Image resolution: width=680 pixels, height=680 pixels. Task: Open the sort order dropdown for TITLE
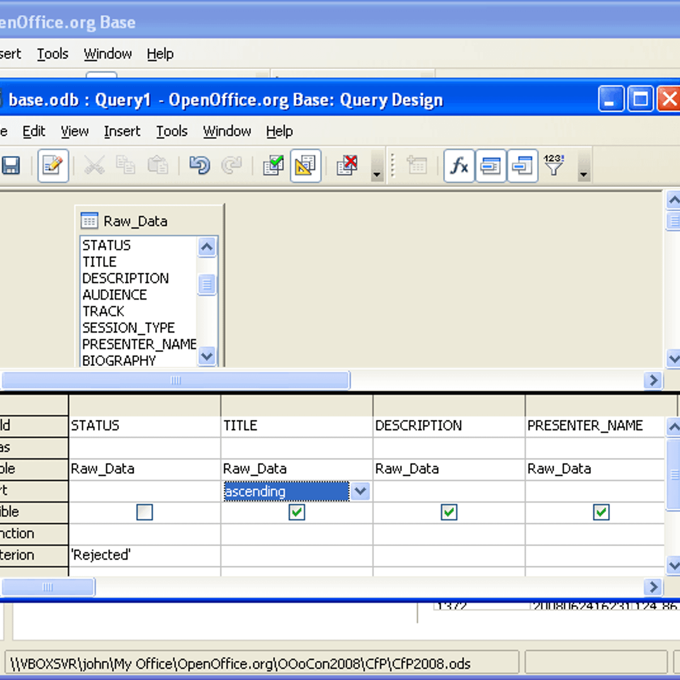pyautogui.click(x=360, y=491)
